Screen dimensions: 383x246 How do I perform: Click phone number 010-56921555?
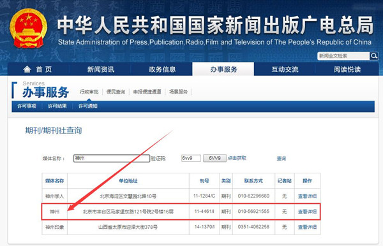click(253, 212)
